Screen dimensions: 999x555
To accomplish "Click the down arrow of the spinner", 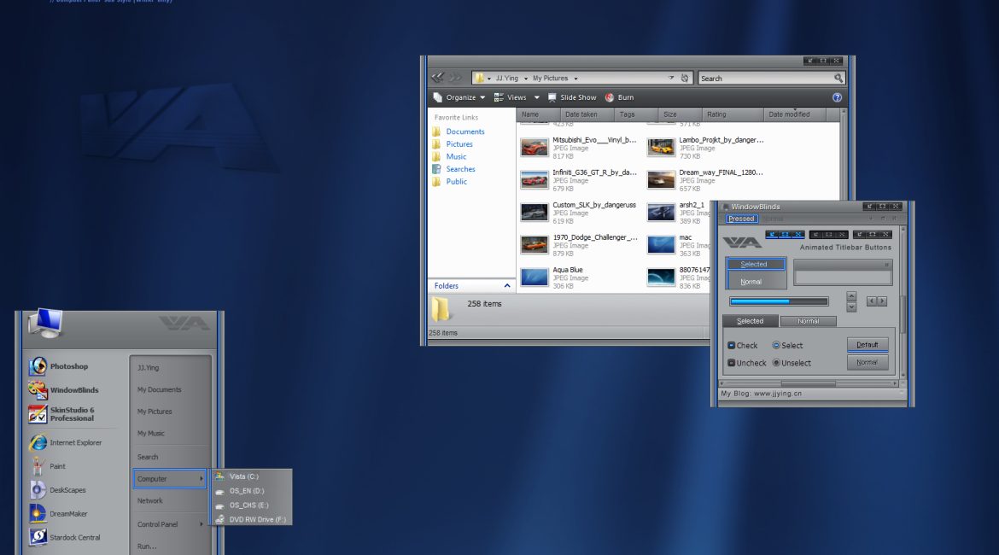I will 851,307.
